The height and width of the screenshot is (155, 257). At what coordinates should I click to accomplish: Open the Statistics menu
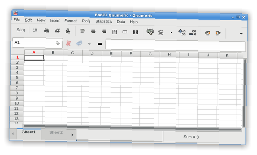pyautogui.click(x=104, y=21)
